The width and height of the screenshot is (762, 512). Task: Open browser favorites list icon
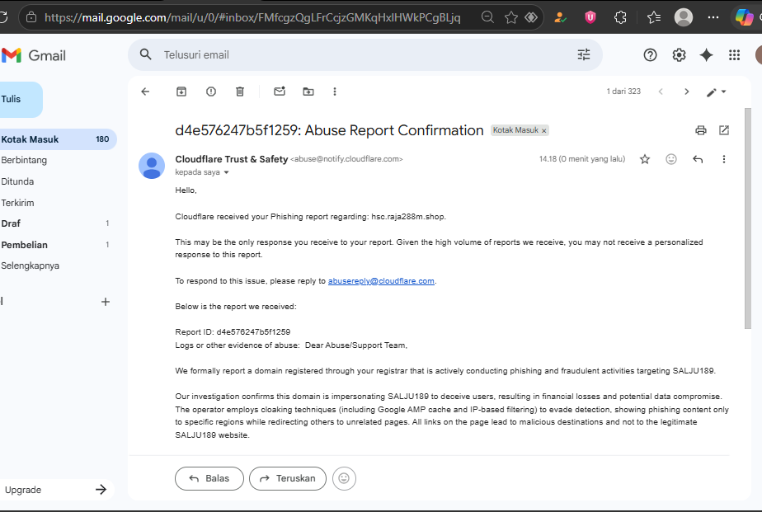654,17
